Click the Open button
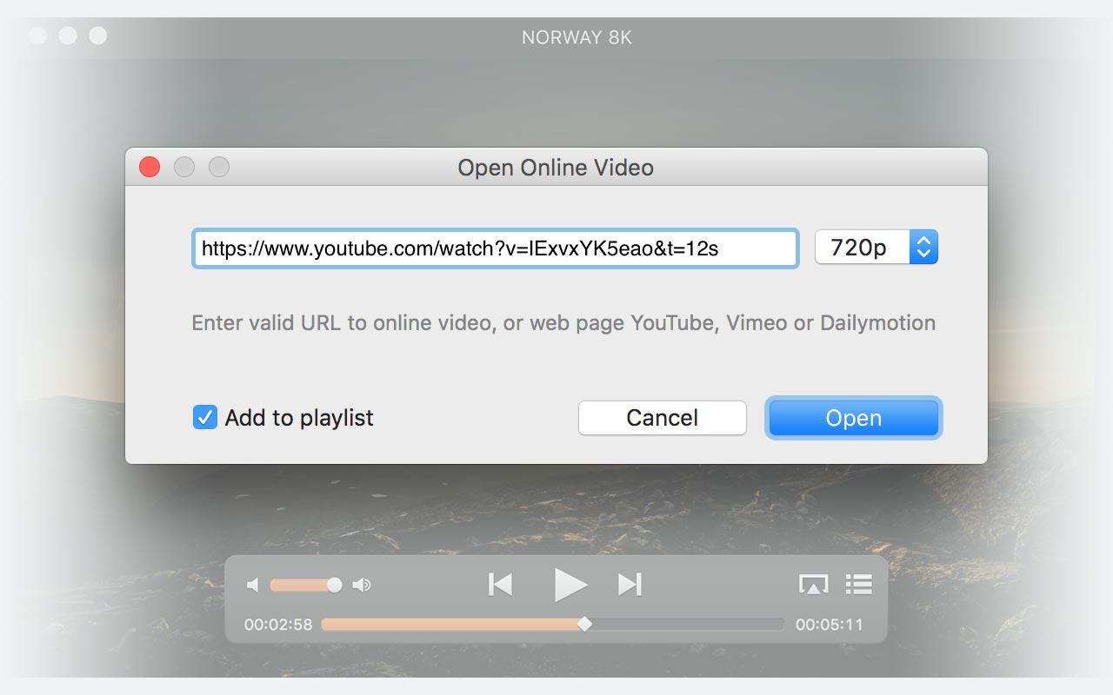This screenshot has height=695, width=1113. point(854,418)
